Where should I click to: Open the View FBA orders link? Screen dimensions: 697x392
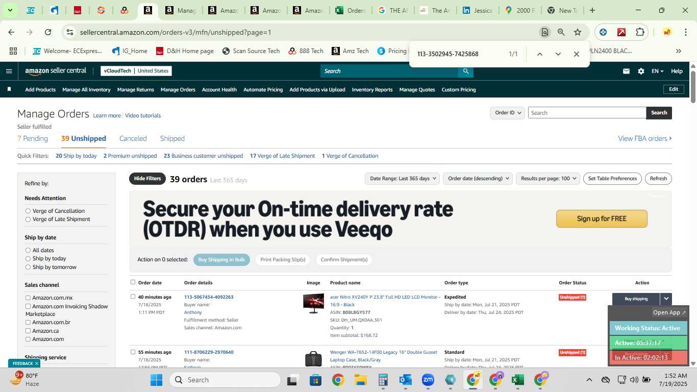coord(645,138)
